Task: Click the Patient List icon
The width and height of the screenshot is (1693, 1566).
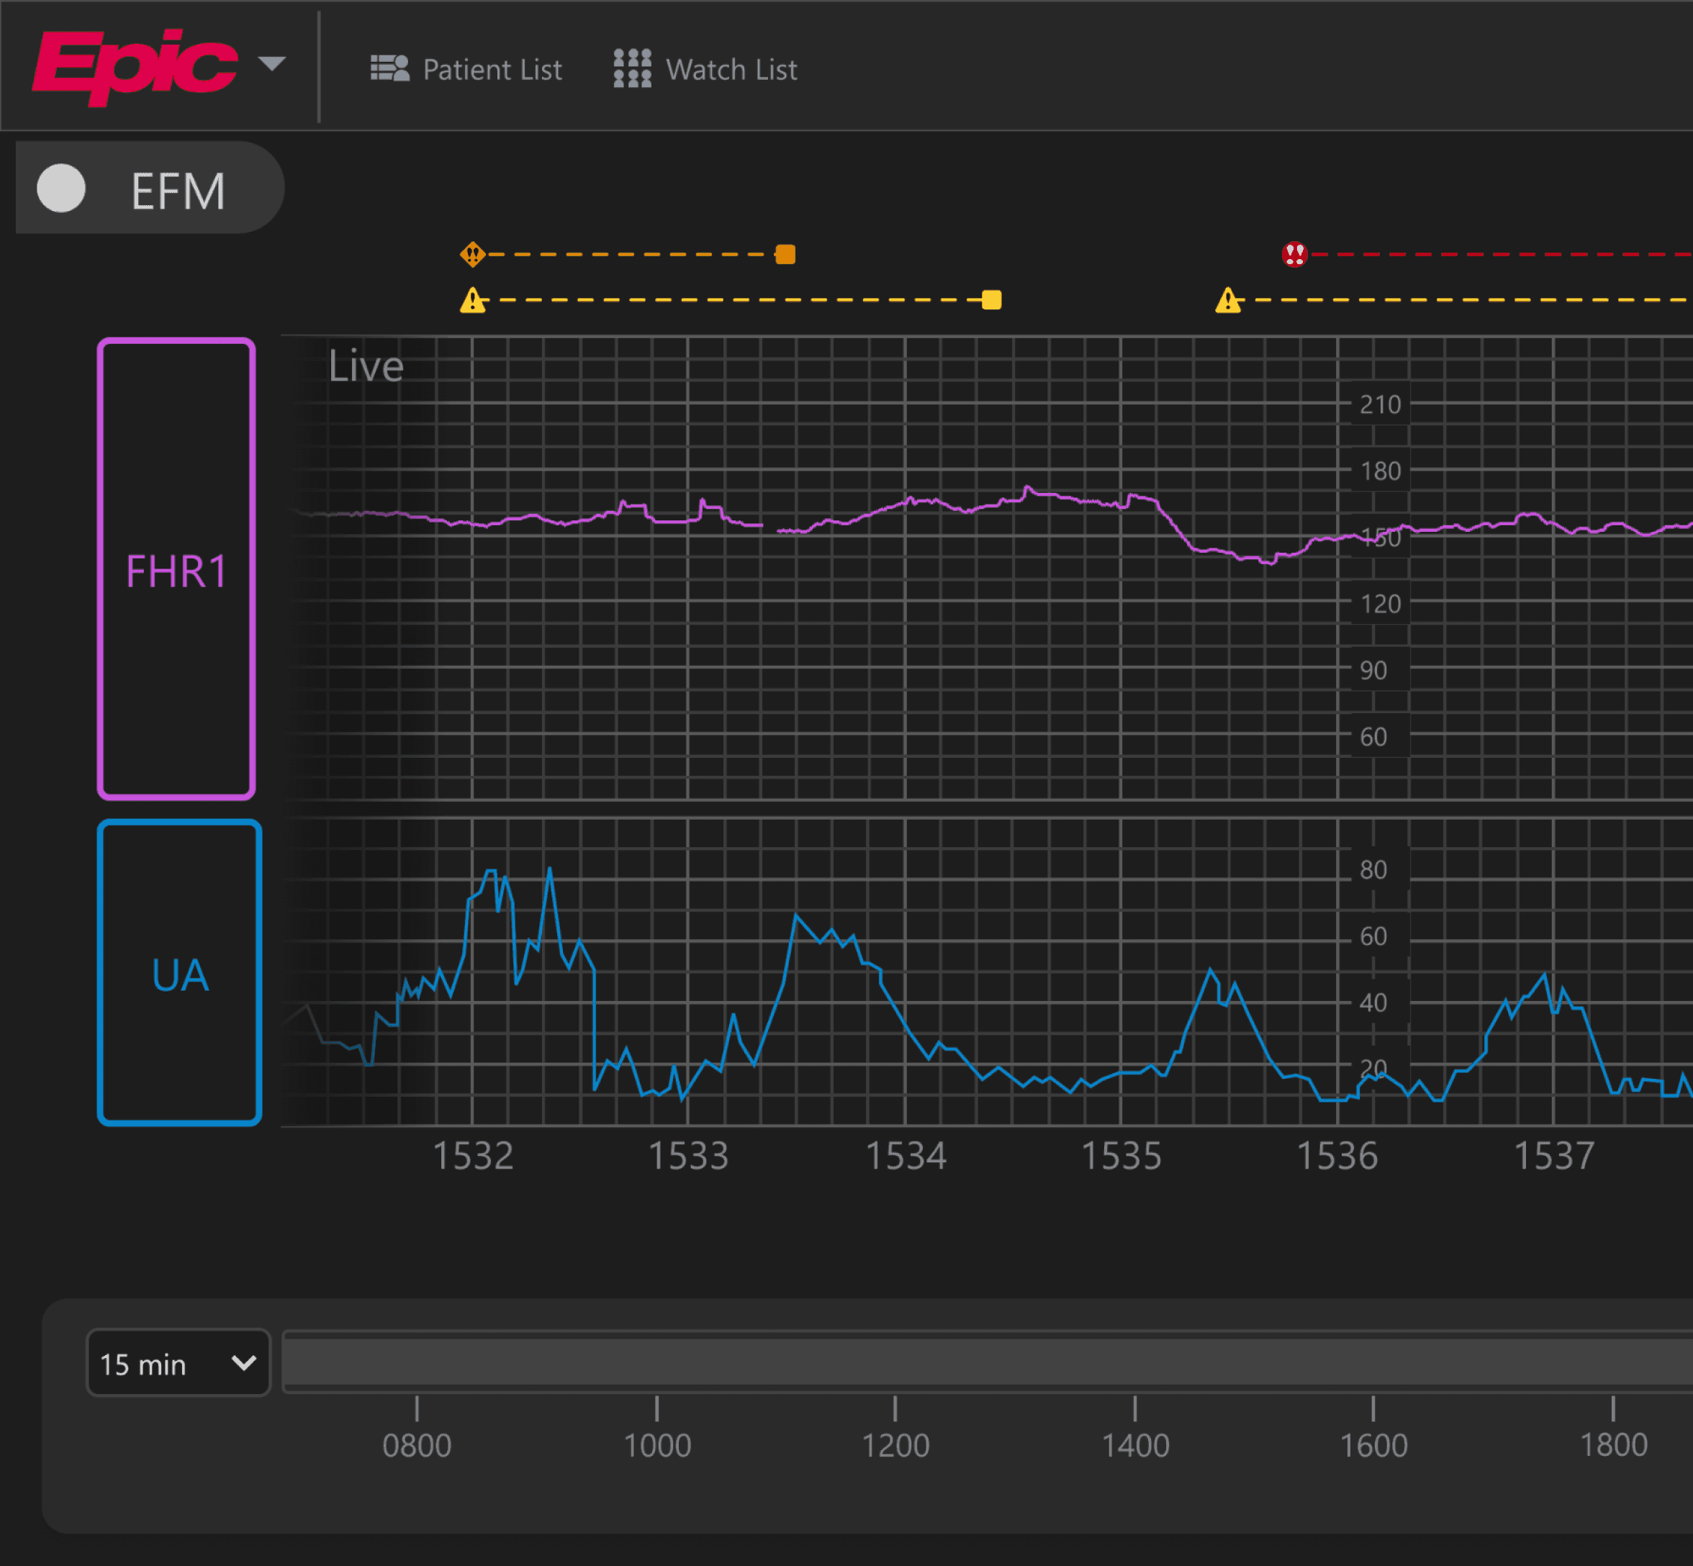Action: (390, 68)
